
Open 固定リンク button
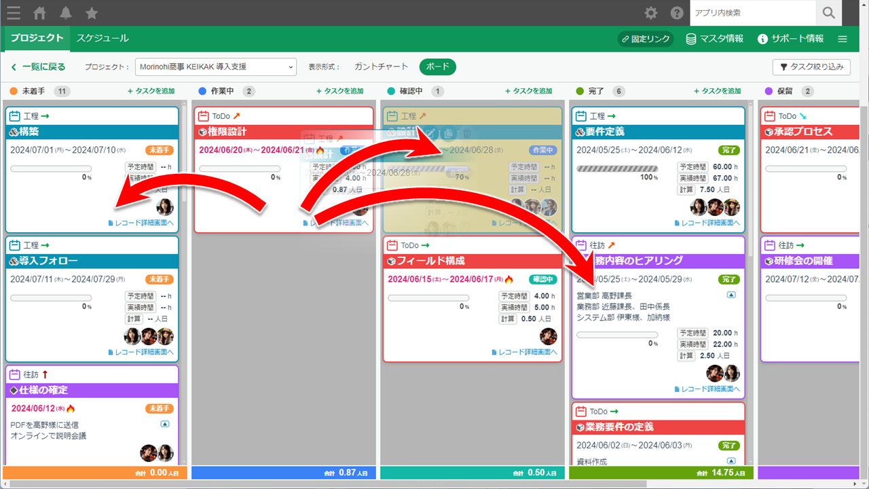point(646,39)
